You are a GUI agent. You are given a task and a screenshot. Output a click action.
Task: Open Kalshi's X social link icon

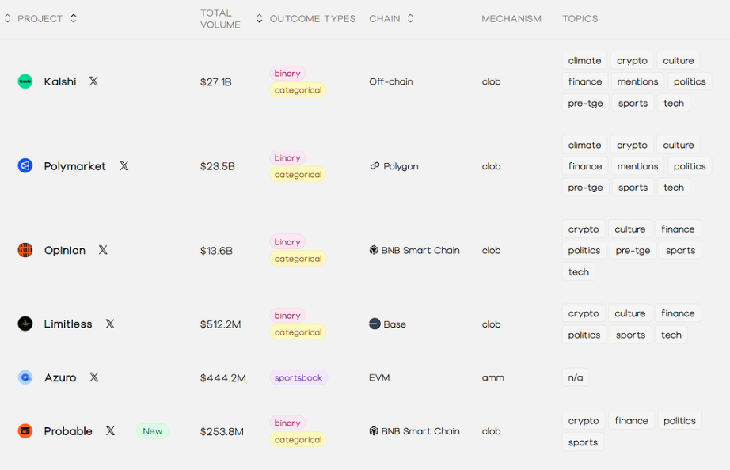(x=93, y=81)
